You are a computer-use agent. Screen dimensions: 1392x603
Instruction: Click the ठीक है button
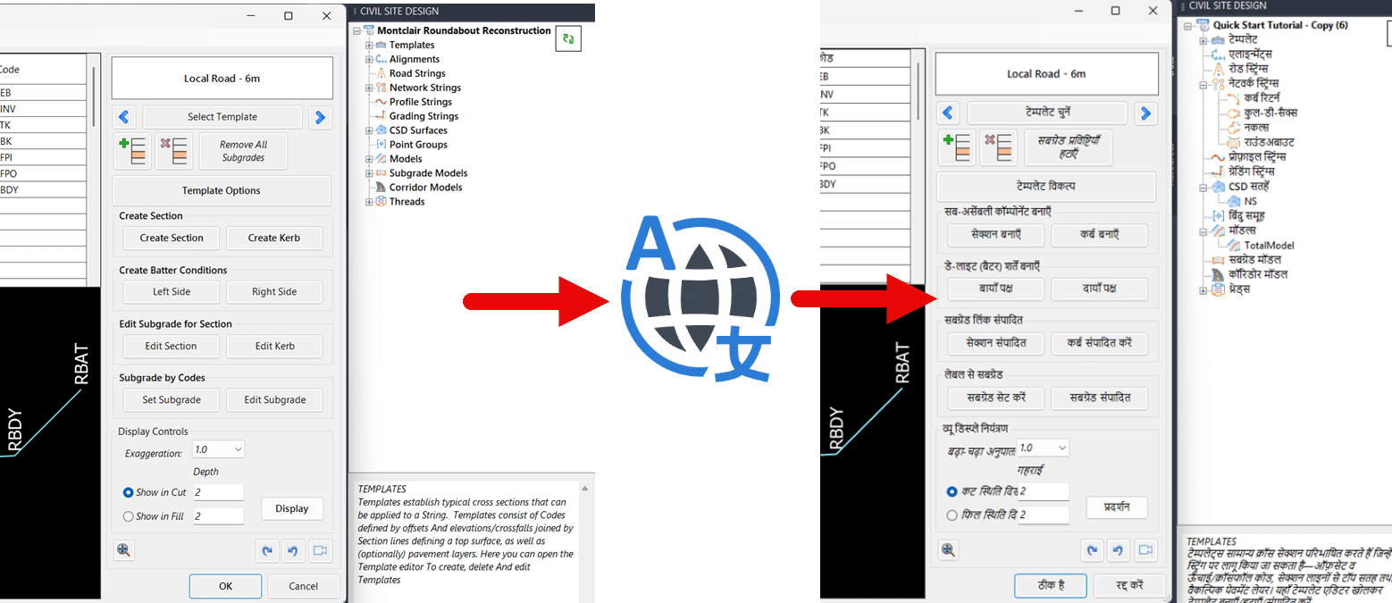[1050, 585]
